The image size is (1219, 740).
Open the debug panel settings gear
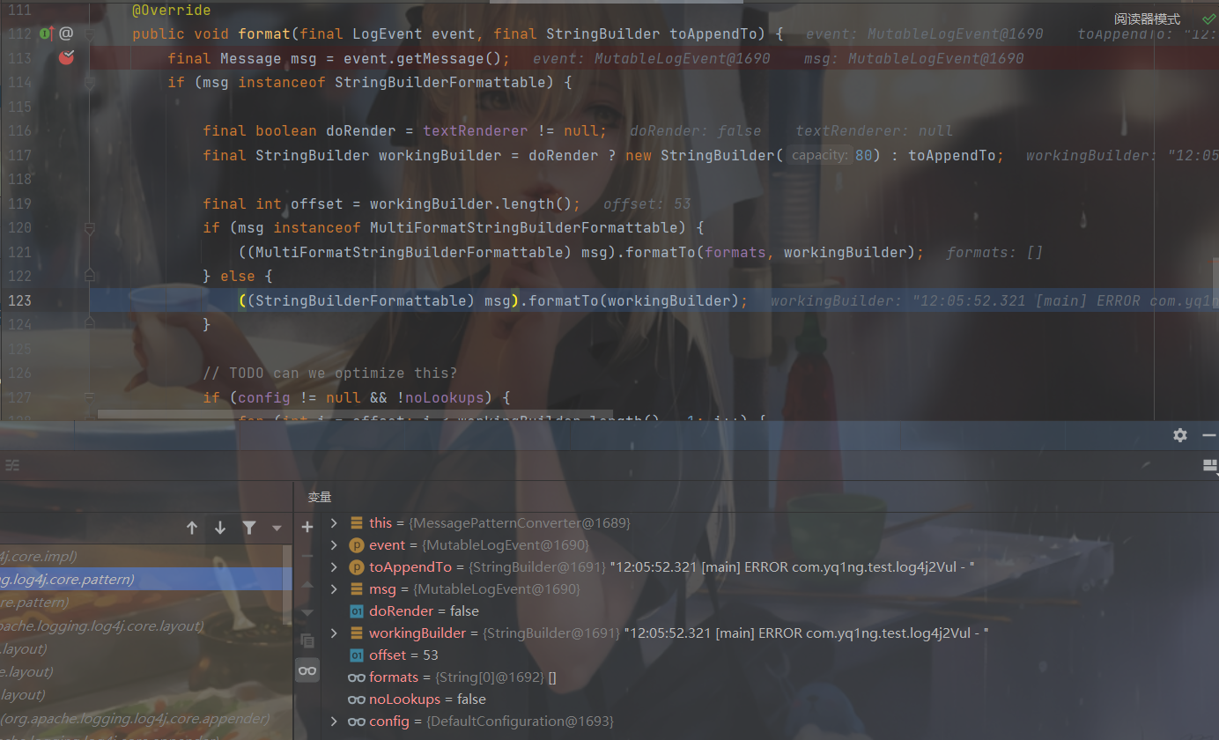click(1180, 435)
